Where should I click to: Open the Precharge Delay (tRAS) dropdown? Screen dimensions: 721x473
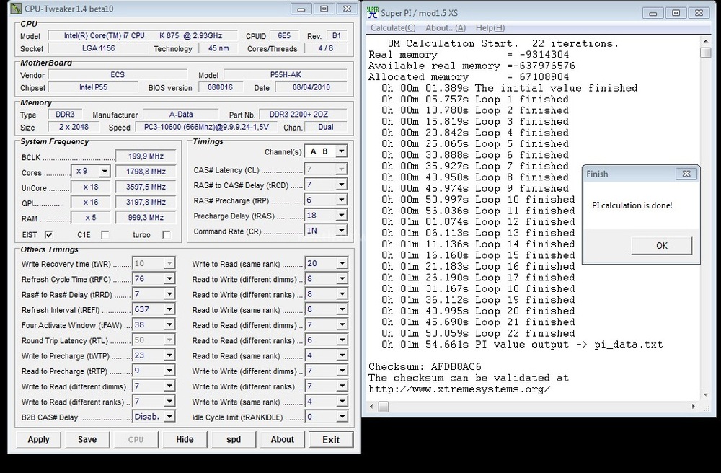point(341,216)
